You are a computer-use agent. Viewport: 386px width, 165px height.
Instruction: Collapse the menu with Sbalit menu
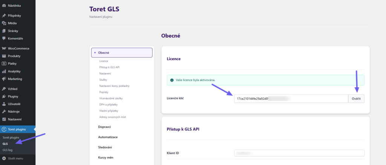click(x=13, y=158)
